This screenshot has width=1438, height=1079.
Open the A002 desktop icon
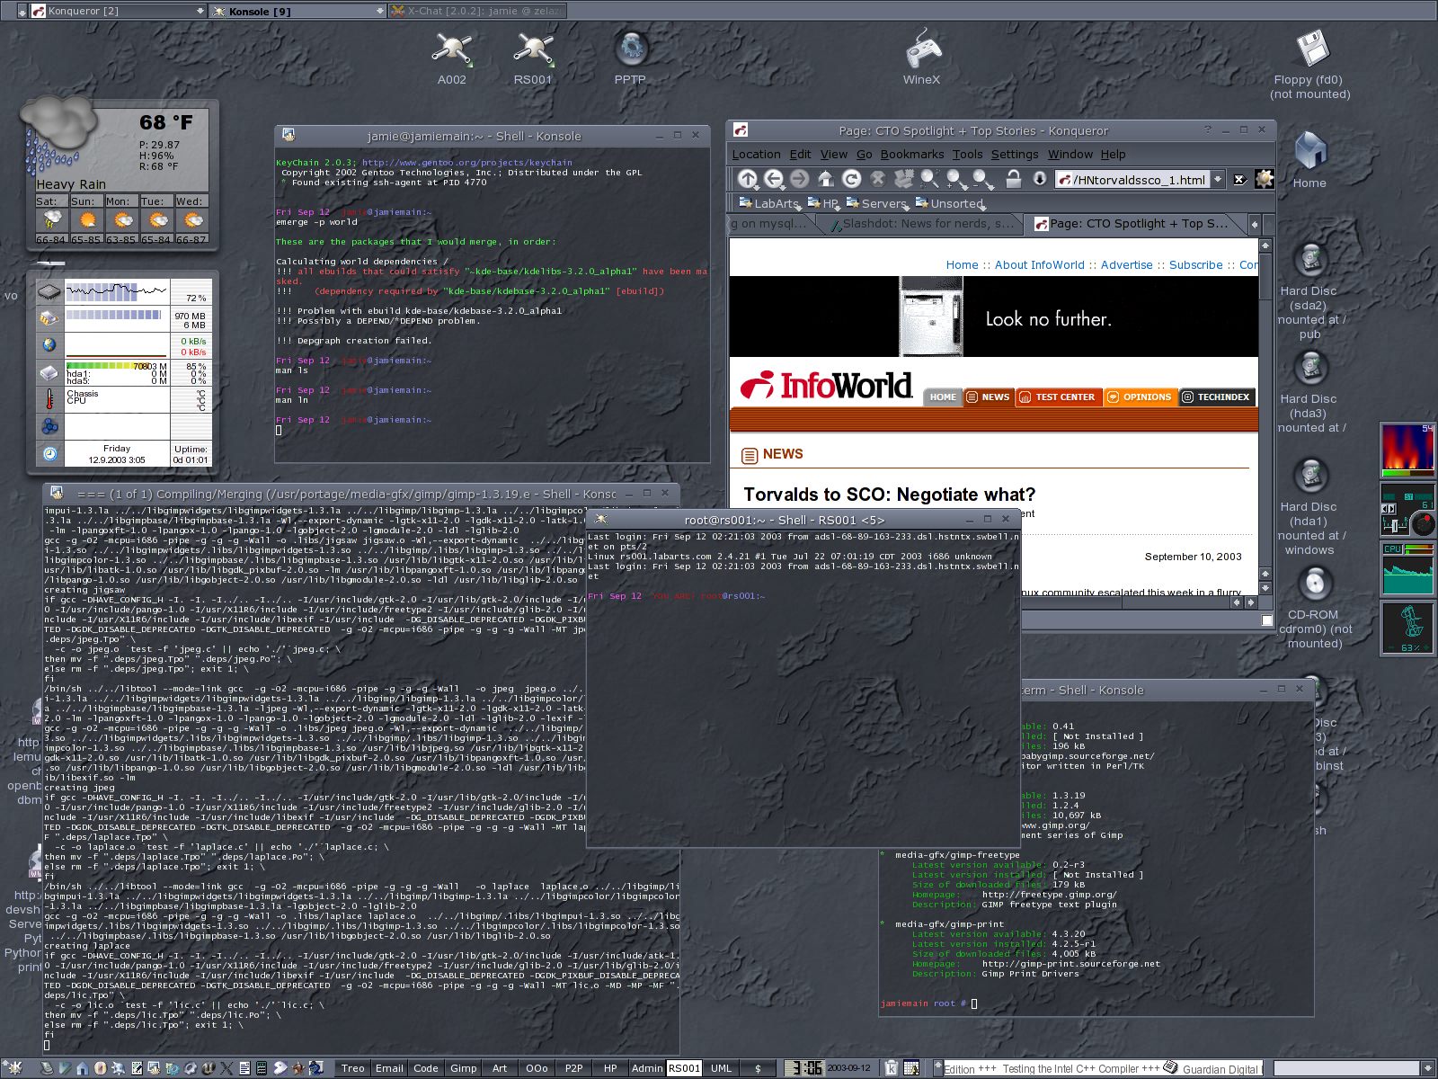(452, 58)
